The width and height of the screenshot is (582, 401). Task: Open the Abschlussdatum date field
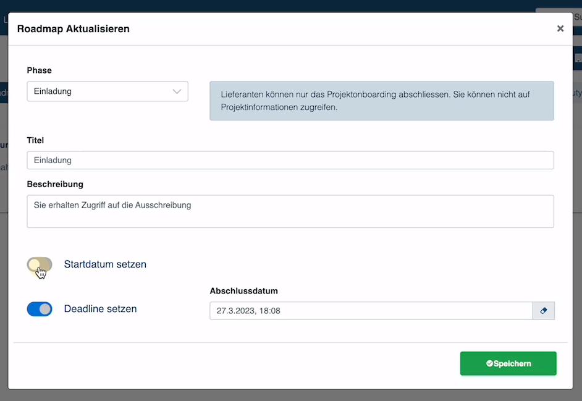[x=371, y=311]
